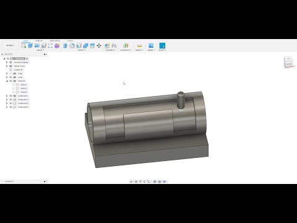Open the SELECT dropdown menu
Image resolution: width=297 pixels, height=223 pixels.
point(162,50)
